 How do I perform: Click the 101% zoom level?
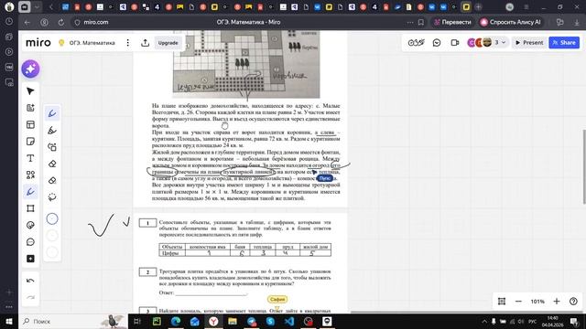(x=537, y=302)
